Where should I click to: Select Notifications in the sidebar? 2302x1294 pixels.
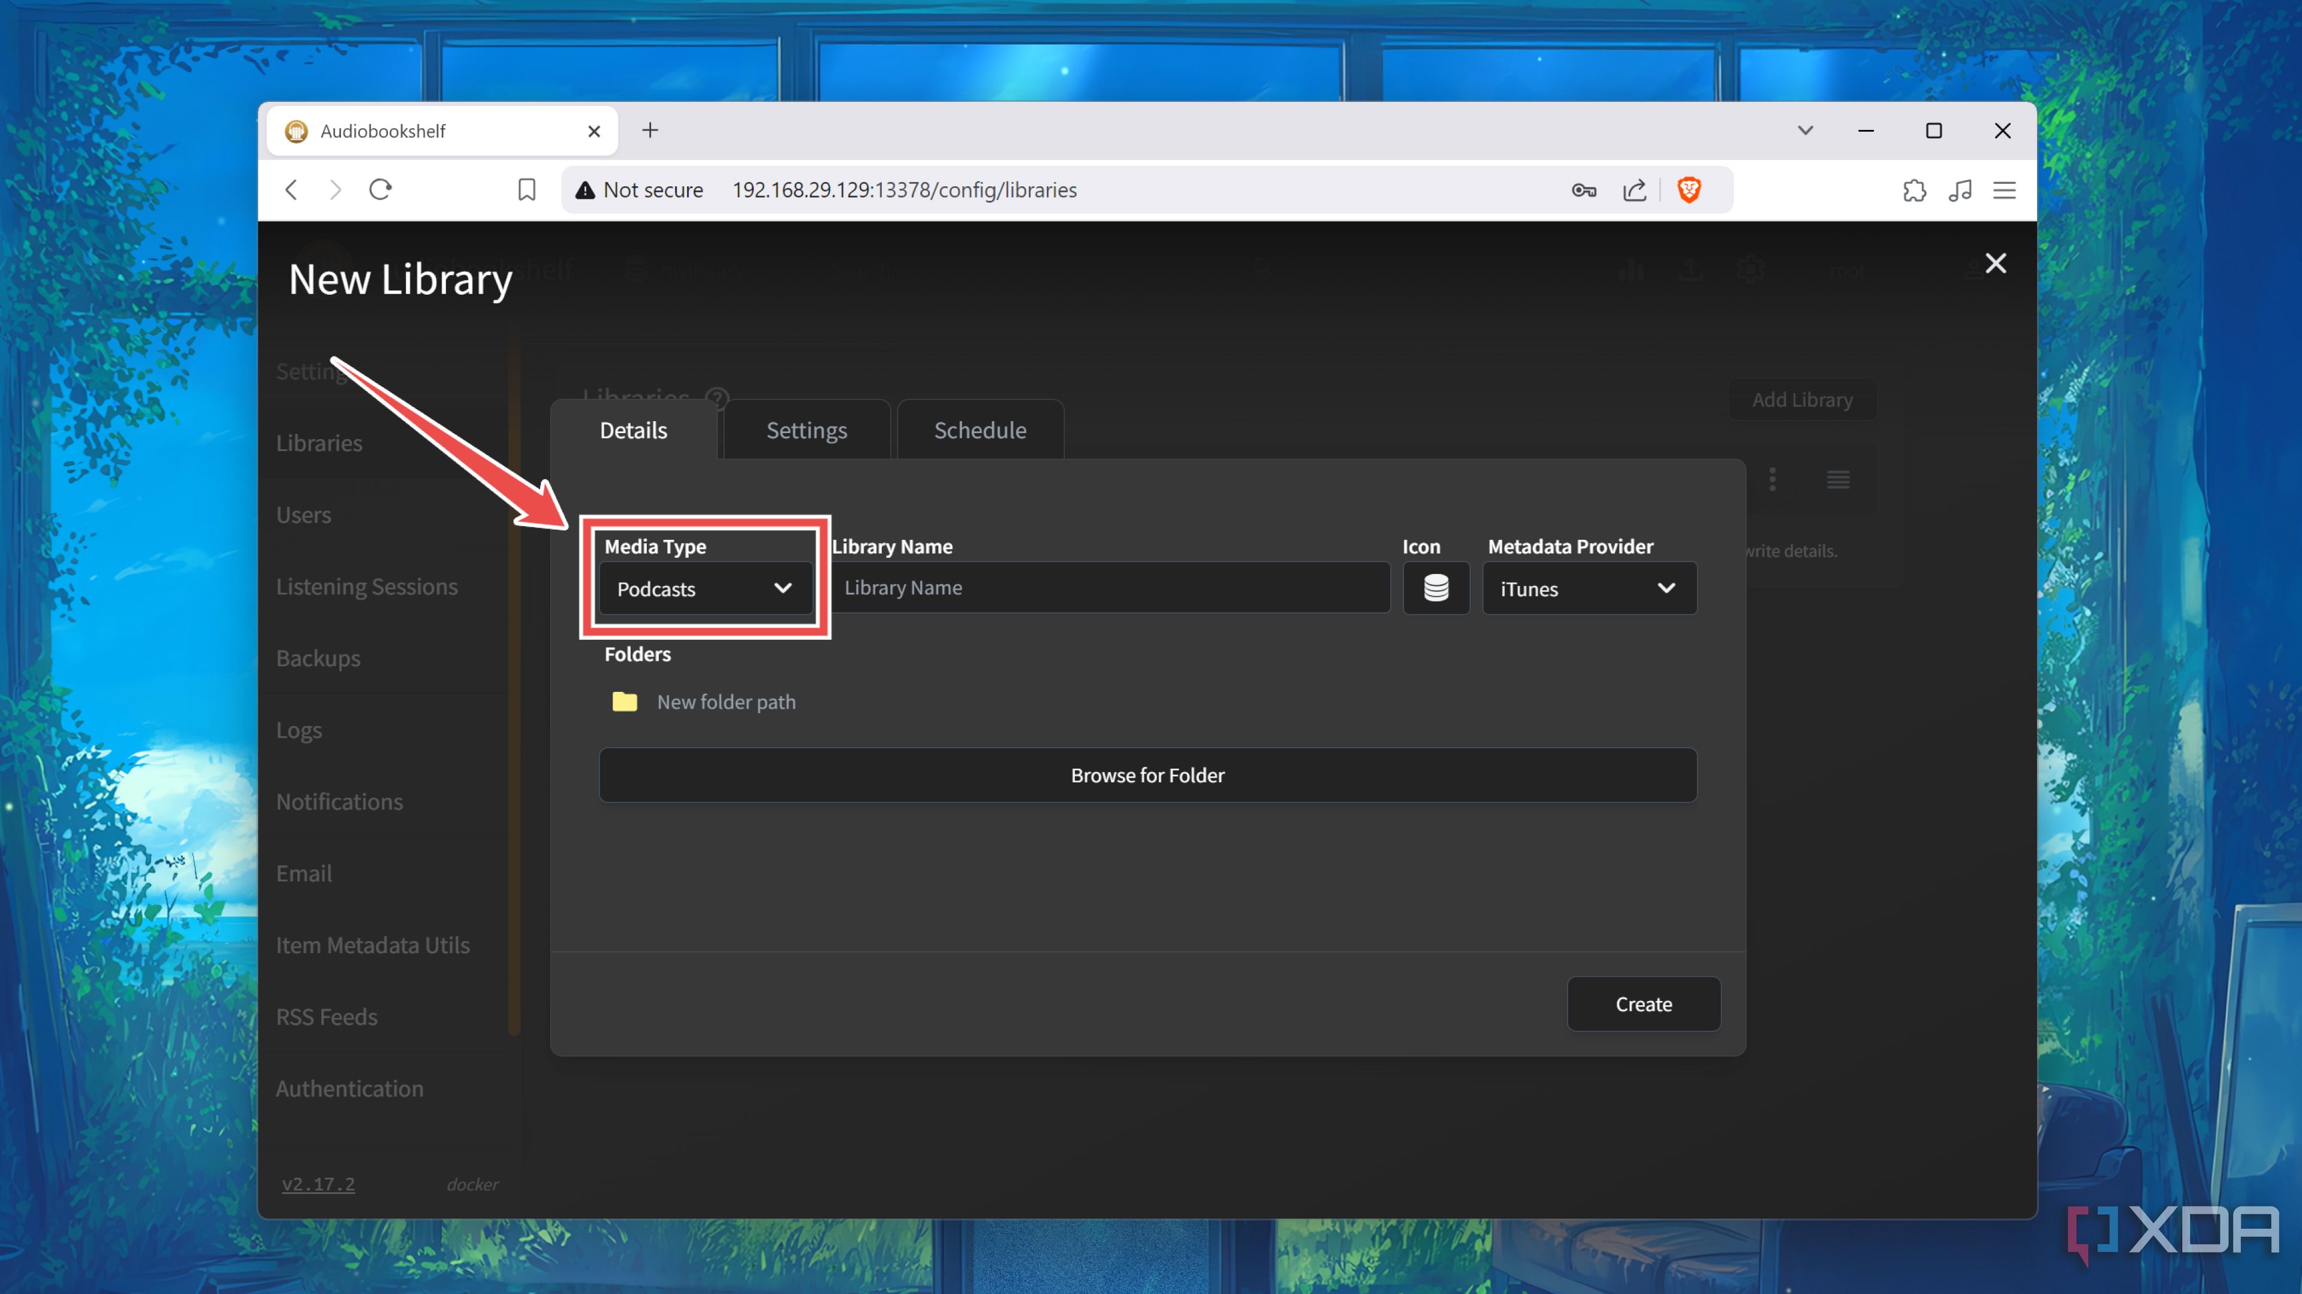tap(339, 801)
